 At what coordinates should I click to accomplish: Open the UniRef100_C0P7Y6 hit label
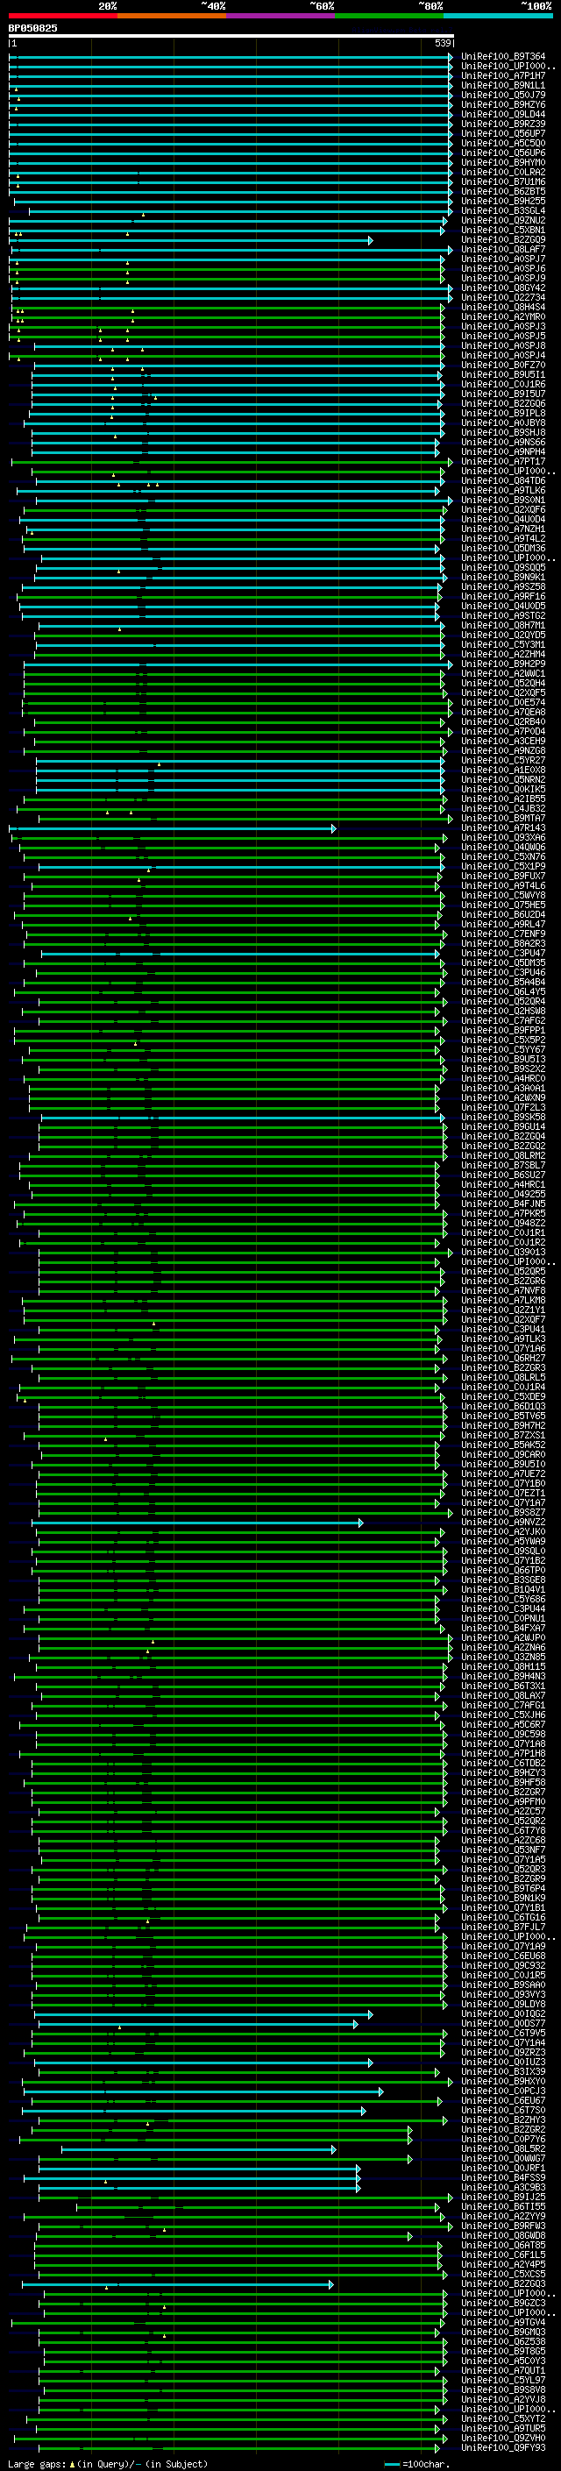[503, 2138]
